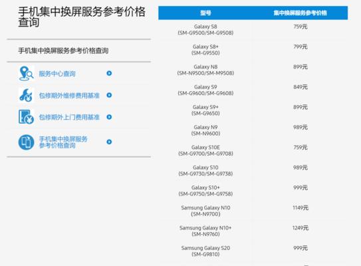Select the Galaxy S10+ model cell
The width and height of the screenshot is (361, 266).
tap(205, 190)
